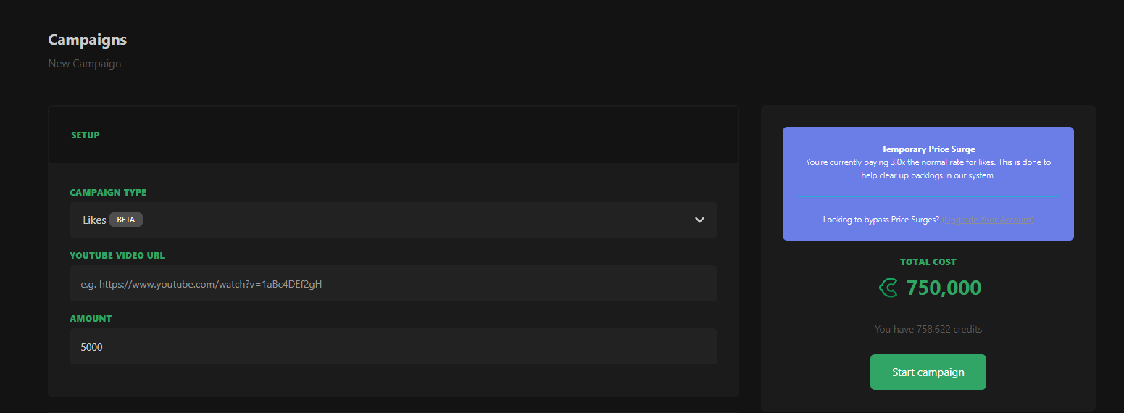Click the TOTAL COST label

(928, 262)
